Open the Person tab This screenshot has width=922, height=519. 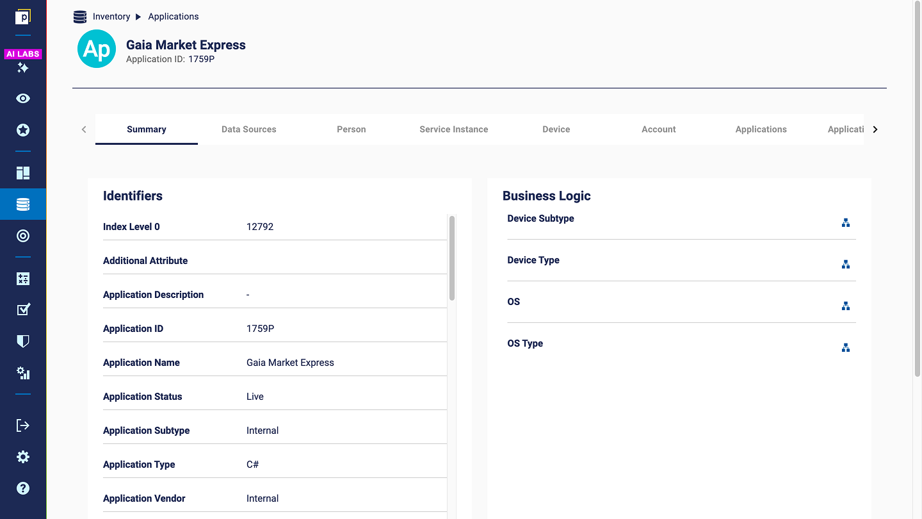click(352, 129)
